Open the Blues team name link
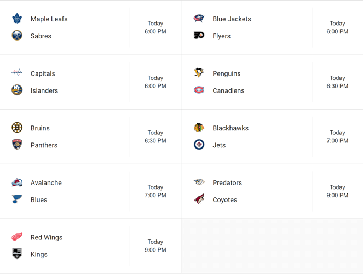The image size is (363, 274). tap(39, 200)
